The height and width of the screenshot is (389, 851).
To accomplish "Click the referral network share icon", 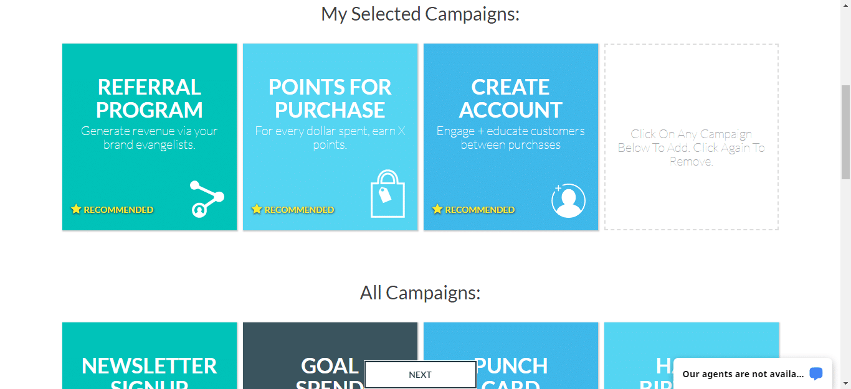I will [x=208, y=200].
